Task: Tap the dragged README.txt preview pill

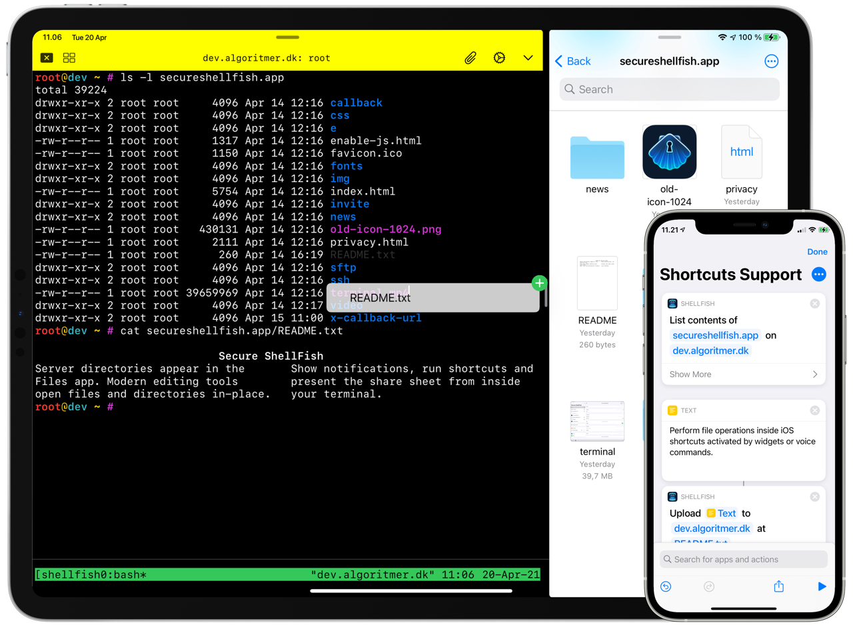Action: [x=433, y=298]
